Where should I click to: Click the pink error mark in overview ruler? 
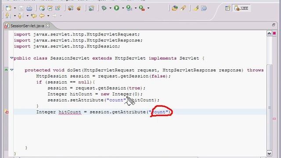click(274, 118)
